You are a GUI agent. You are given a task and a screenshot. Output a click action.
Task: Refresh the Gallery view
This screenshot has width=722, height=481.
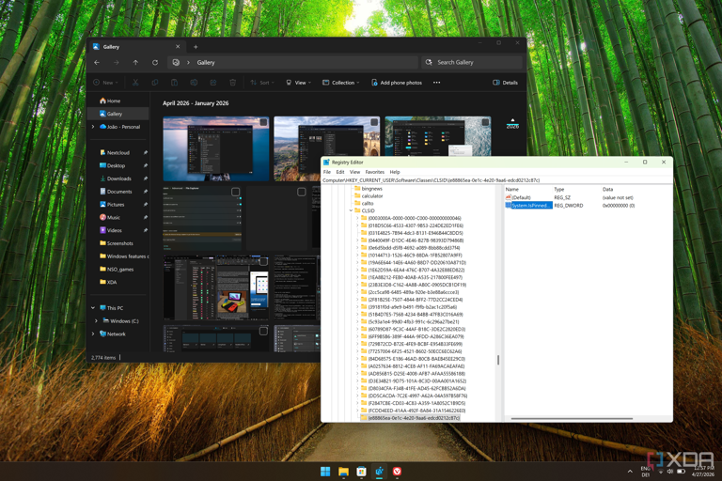click(x=155, y=63)
